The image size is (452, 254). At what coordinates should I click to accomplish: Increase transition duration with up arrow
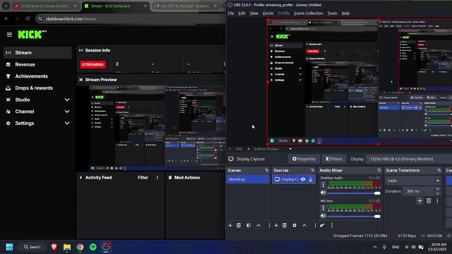[438, 189]
